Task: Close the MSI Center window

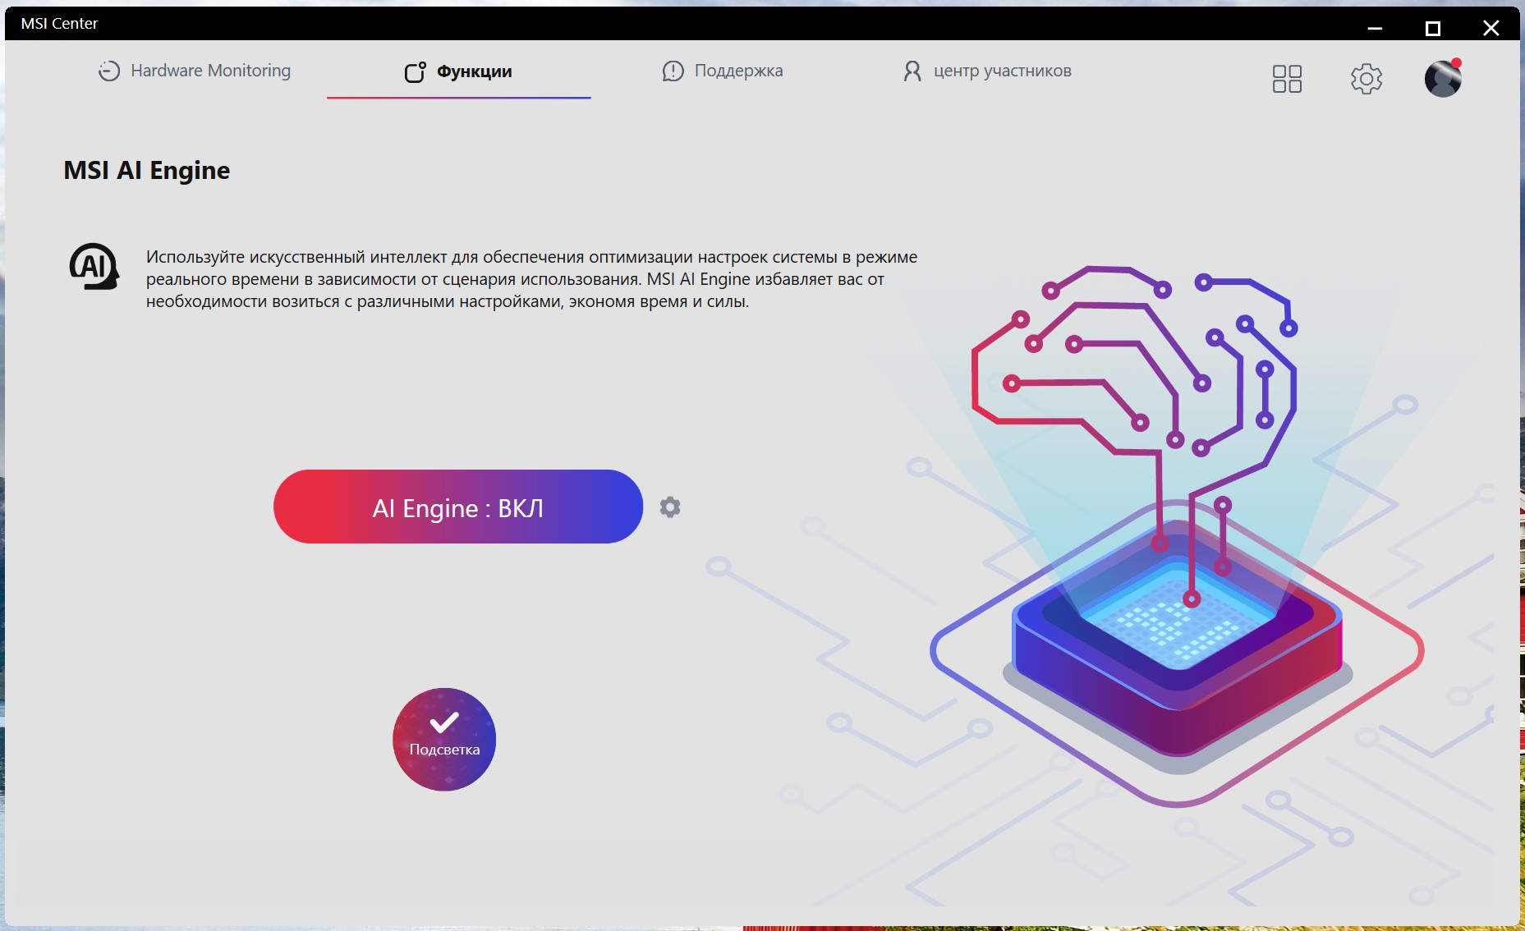Action: pyautogui.click(x=1491, y=29)
